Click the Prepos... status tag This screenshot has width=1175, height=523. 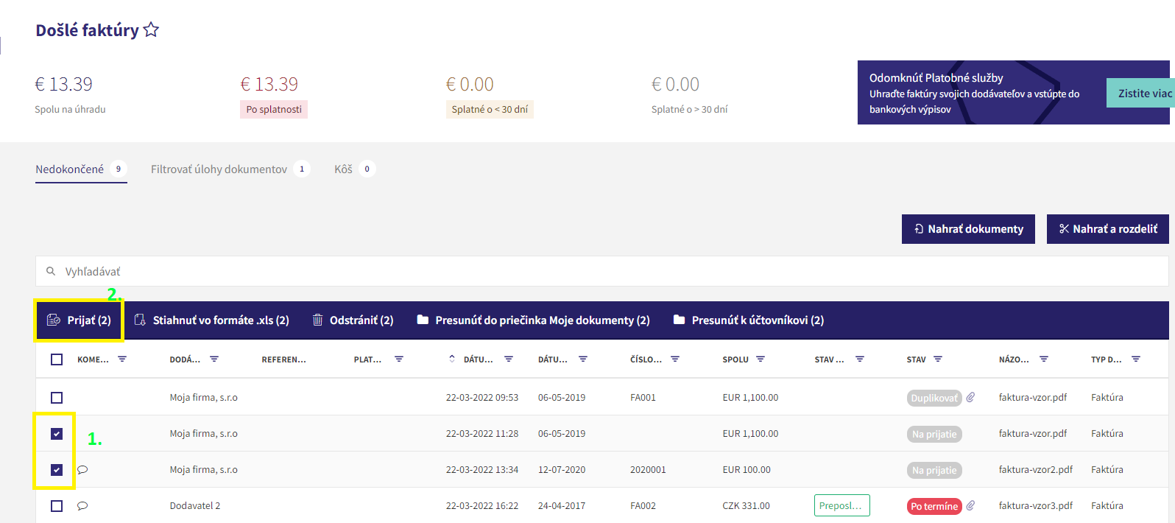click(841, 505)
